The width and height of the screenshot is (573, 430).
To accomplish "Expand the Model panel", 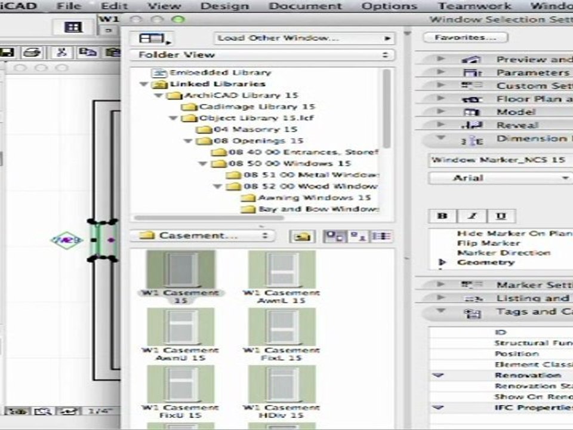I will pos(441,112).
